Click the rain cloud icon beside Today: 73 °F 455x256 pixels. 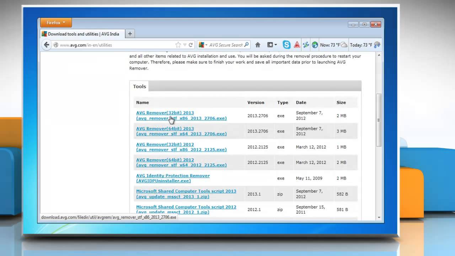[x=377, y=45]
